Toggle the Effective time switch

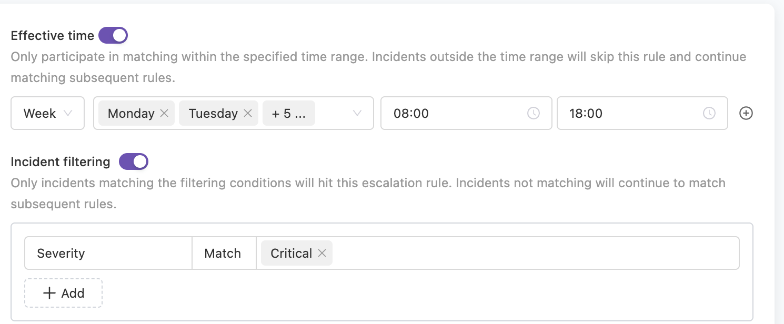(113, 36)
